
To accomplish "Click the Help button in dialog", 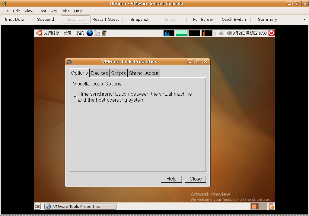I will (171, 179).
